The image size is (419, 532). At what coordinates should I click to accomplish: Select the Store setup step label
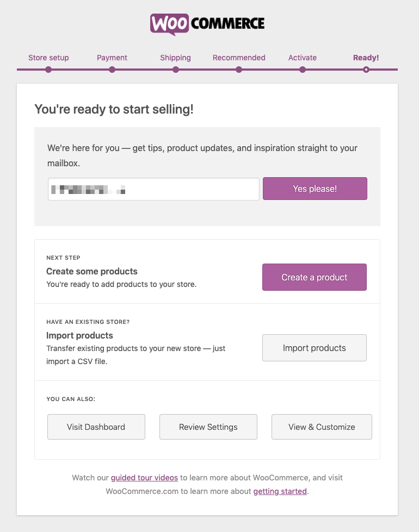tap(48, 58)
